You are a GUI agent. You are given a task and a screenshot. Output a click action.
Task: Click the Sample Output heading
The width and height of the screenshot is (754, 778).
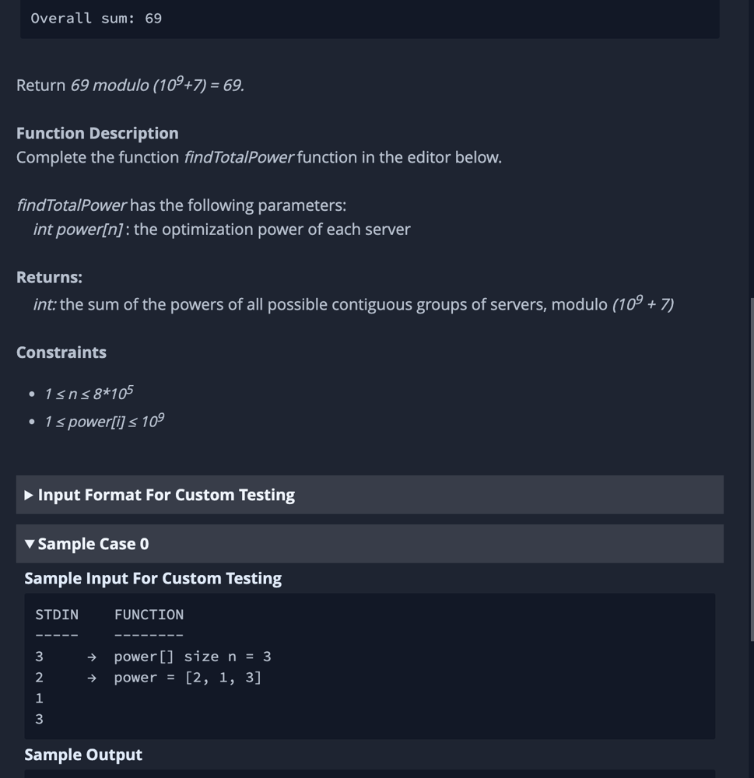click(83, 755)
